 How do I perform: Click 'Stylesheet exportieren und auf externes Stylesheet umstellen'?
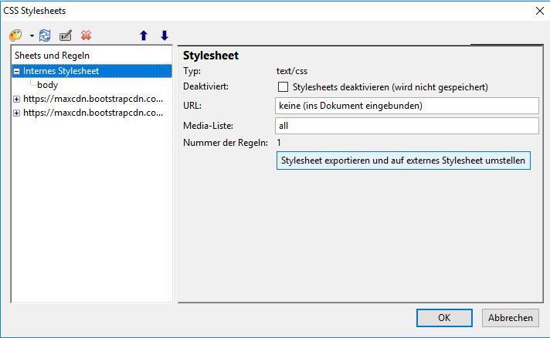coord(403,161)
